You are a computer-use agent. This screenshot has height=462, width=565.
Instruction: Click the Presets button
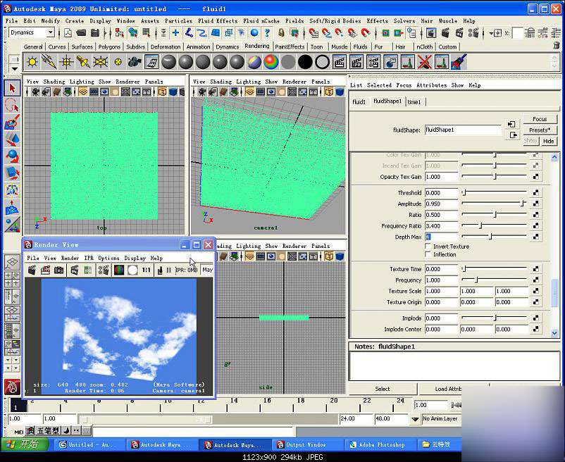[x=540, y=130]
